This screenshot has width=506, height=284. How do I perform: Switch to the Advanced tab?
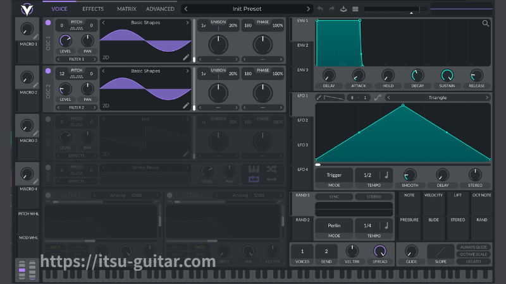(x=160, y=9)
